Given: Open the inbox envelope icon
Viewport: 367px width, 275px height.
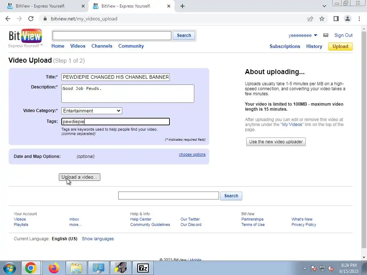Looking at the screenshot, I should 325,35.
